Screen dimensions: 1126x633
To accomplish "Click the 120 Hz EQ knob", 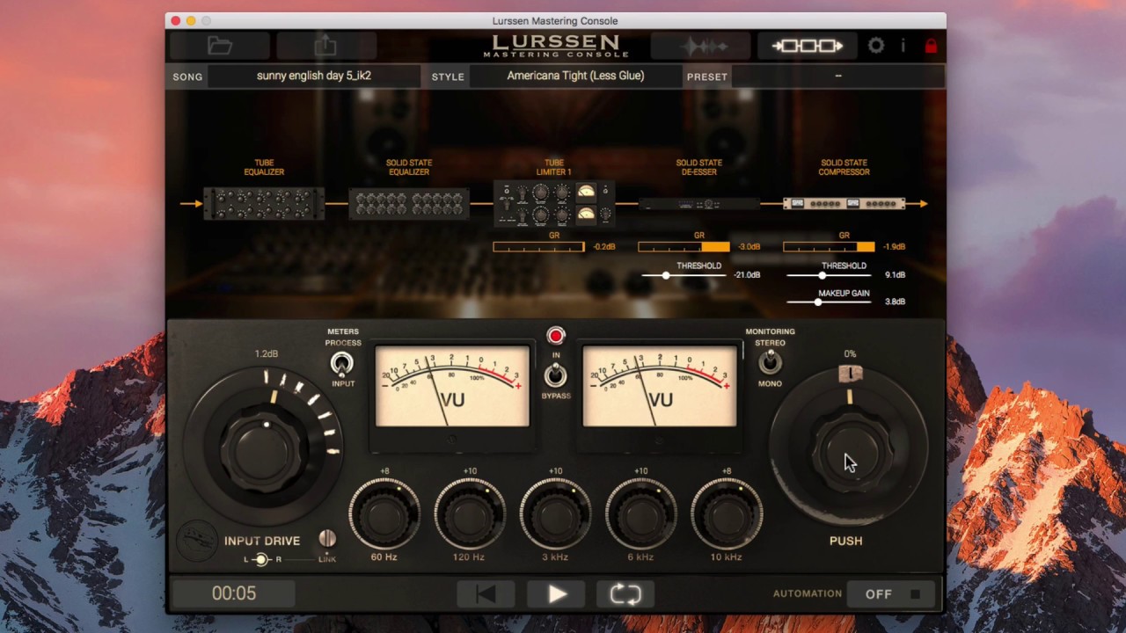I will 470,515.
